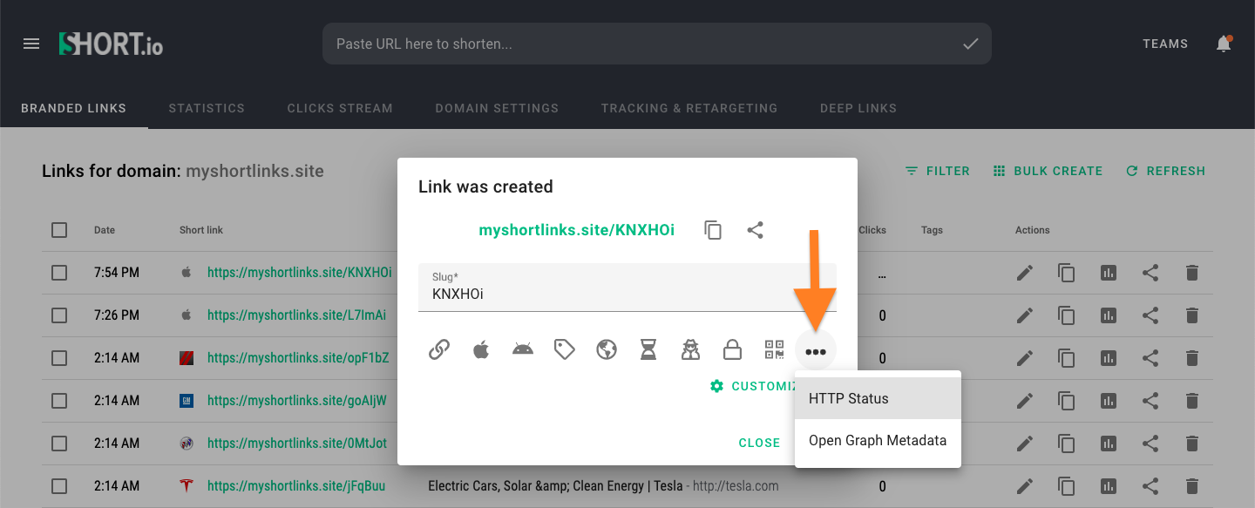1255x508 pixels.
Task: Choose HTTP Status from the dropdown
Action: pos(848,398)
